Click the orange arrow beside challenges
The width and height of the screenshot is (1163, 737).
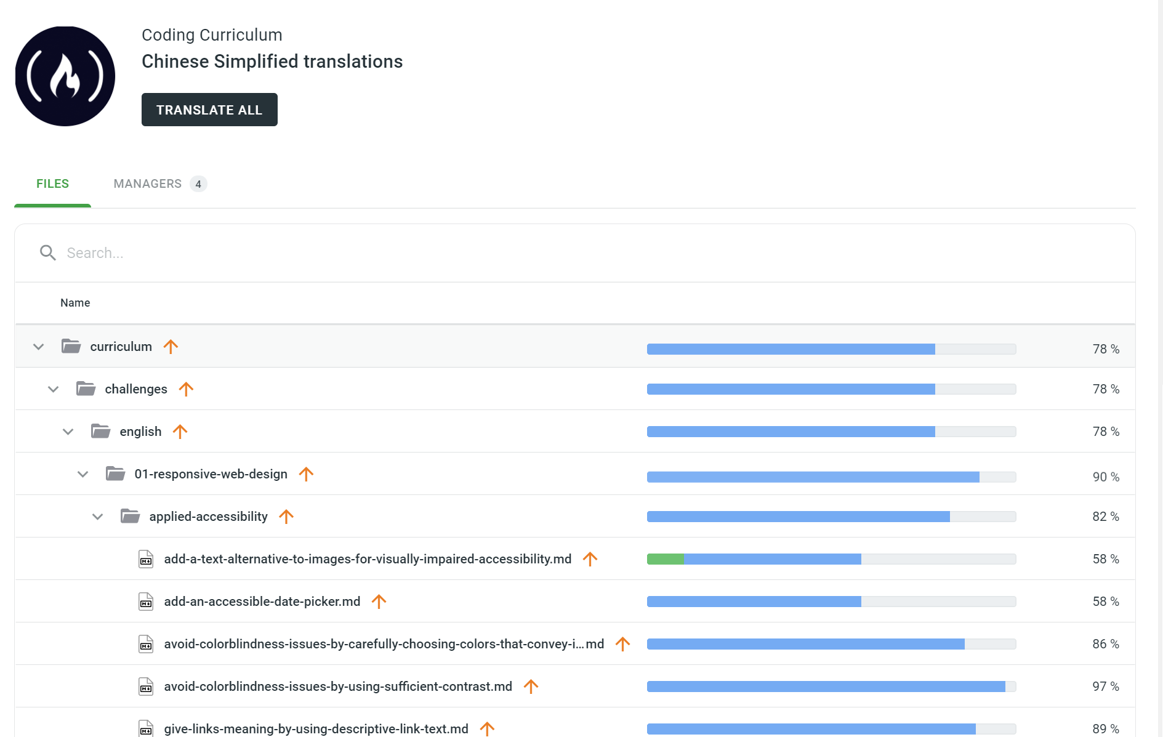pos(186,389)
